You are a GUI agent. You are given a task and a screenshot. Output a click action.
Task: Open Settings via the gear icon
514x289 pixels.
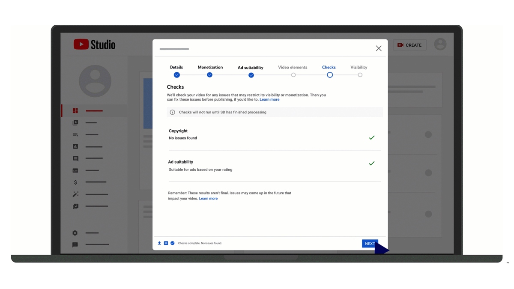75,233
